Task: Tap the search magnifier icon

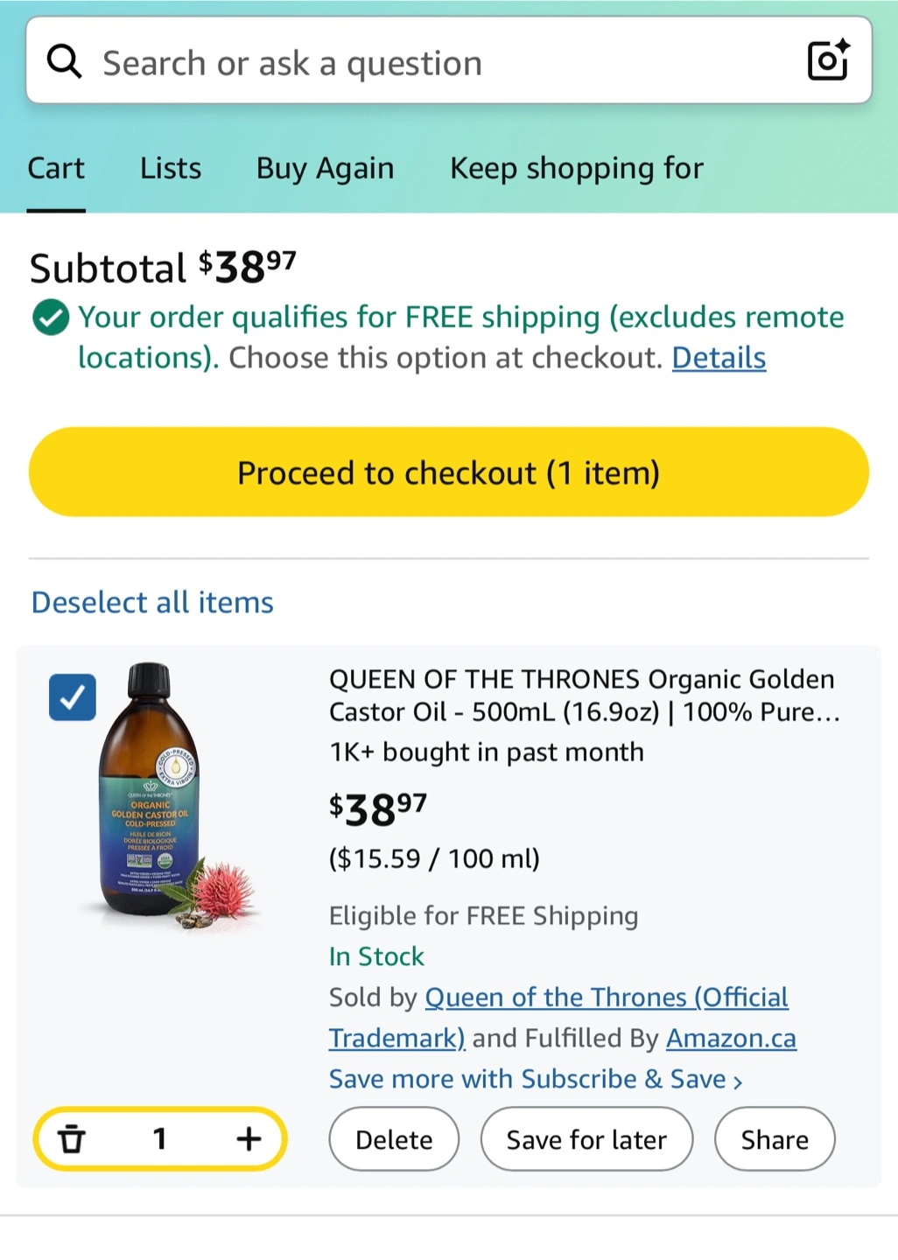Action: coord(64,62)
